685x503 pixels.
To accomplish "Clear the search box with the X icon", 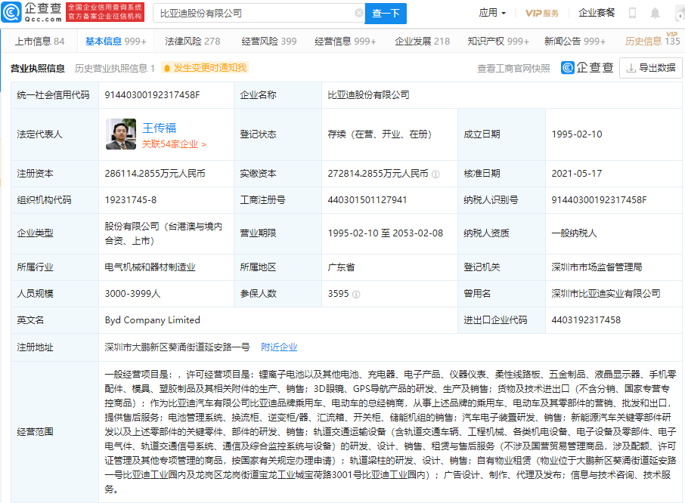I will point(358,14).
